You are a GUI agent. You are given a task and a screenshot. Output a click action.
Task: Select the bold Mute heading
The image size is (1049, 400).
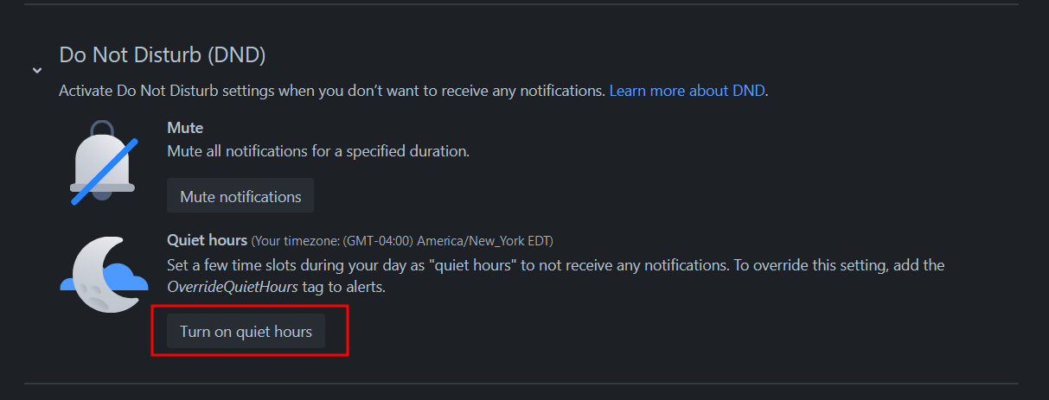(x=185, y=128)
